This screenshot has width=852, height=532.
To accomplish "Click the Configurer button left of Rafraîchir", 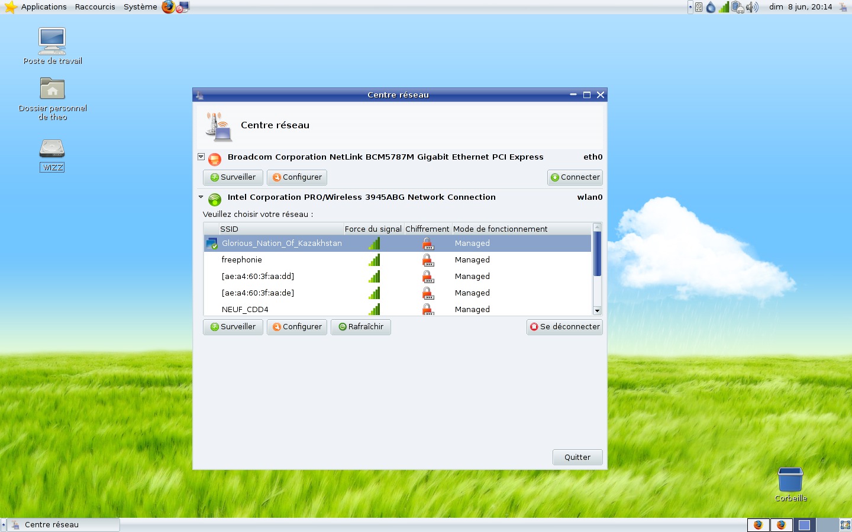I will (x=297, y=327).
